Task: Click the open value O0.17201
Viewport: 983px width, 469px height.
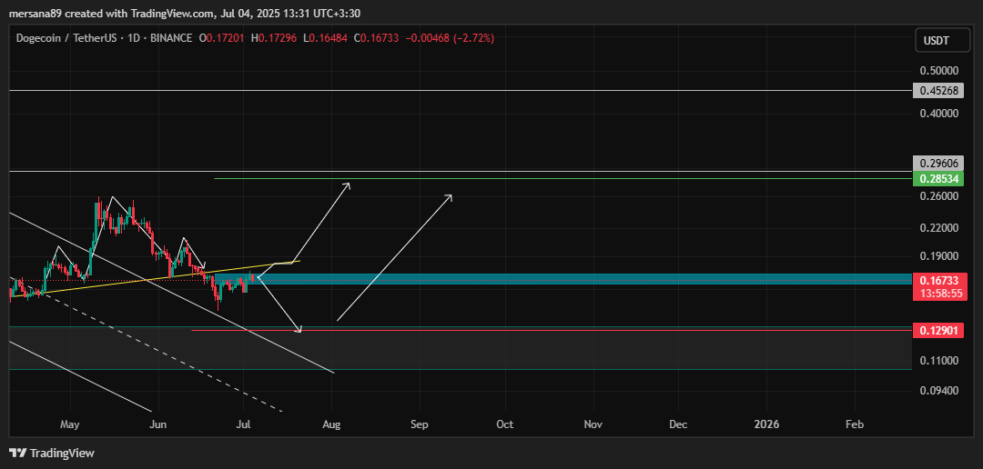Action: point(222,38)
